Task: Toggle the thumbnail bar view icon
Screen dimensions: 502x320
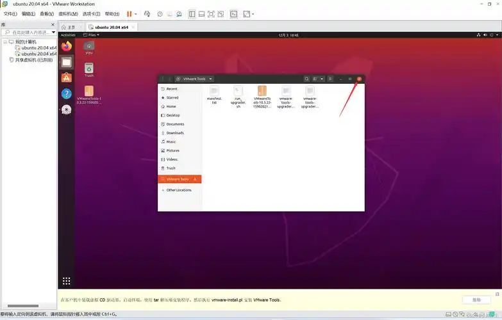Action: [201, 14]
